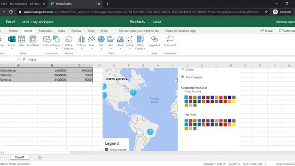Expand the Area chart dropdown arrow

(120, 49)
